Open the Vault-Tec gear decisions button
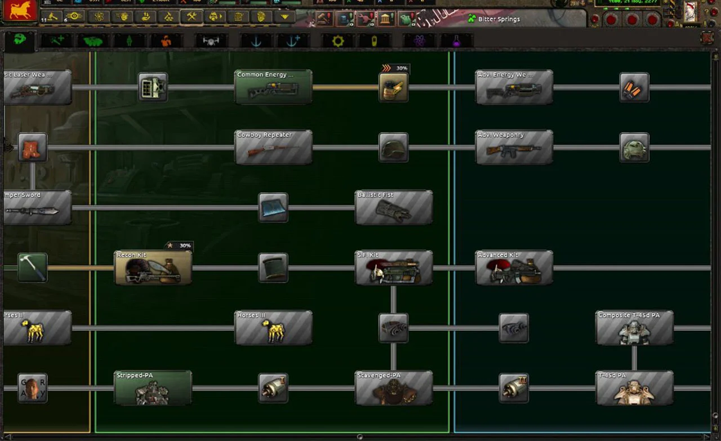 tap(74, 16)
